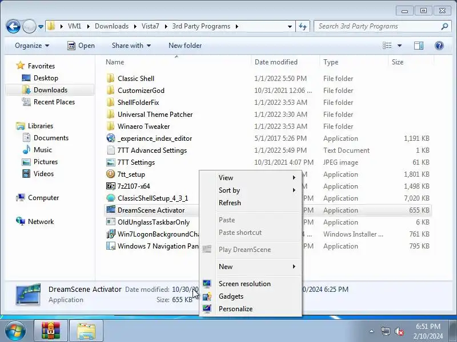457x342 pixels.
Task: Select the Windows 7 Navigation Pane icon
Action: point(111,246)
